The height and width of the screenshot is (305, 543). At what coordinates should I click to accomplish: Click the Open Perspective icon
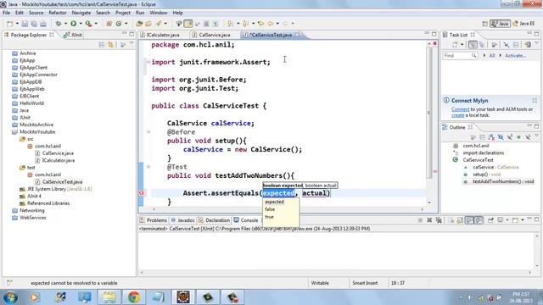pyautogui.click(x=484, y=24)
